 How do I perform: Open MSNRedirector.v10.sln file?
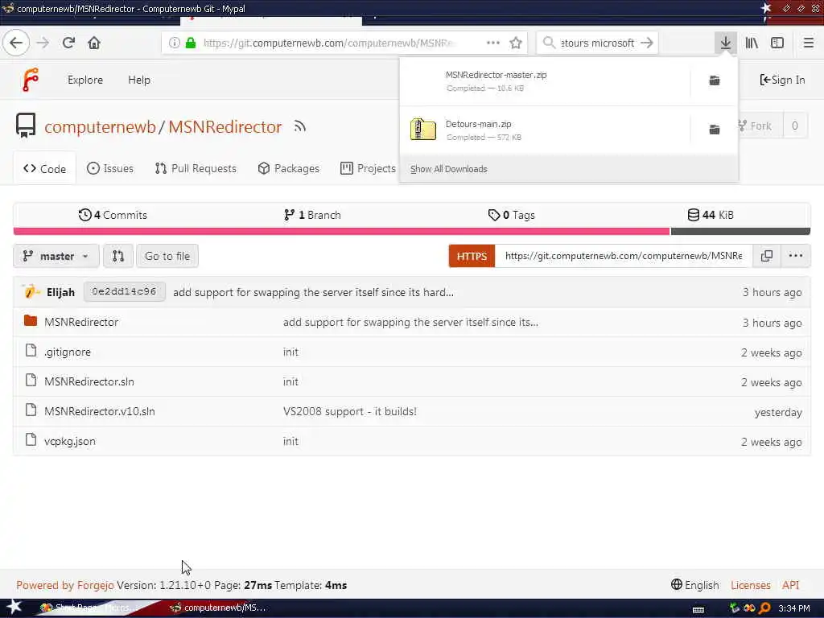(x=100, y=411)
